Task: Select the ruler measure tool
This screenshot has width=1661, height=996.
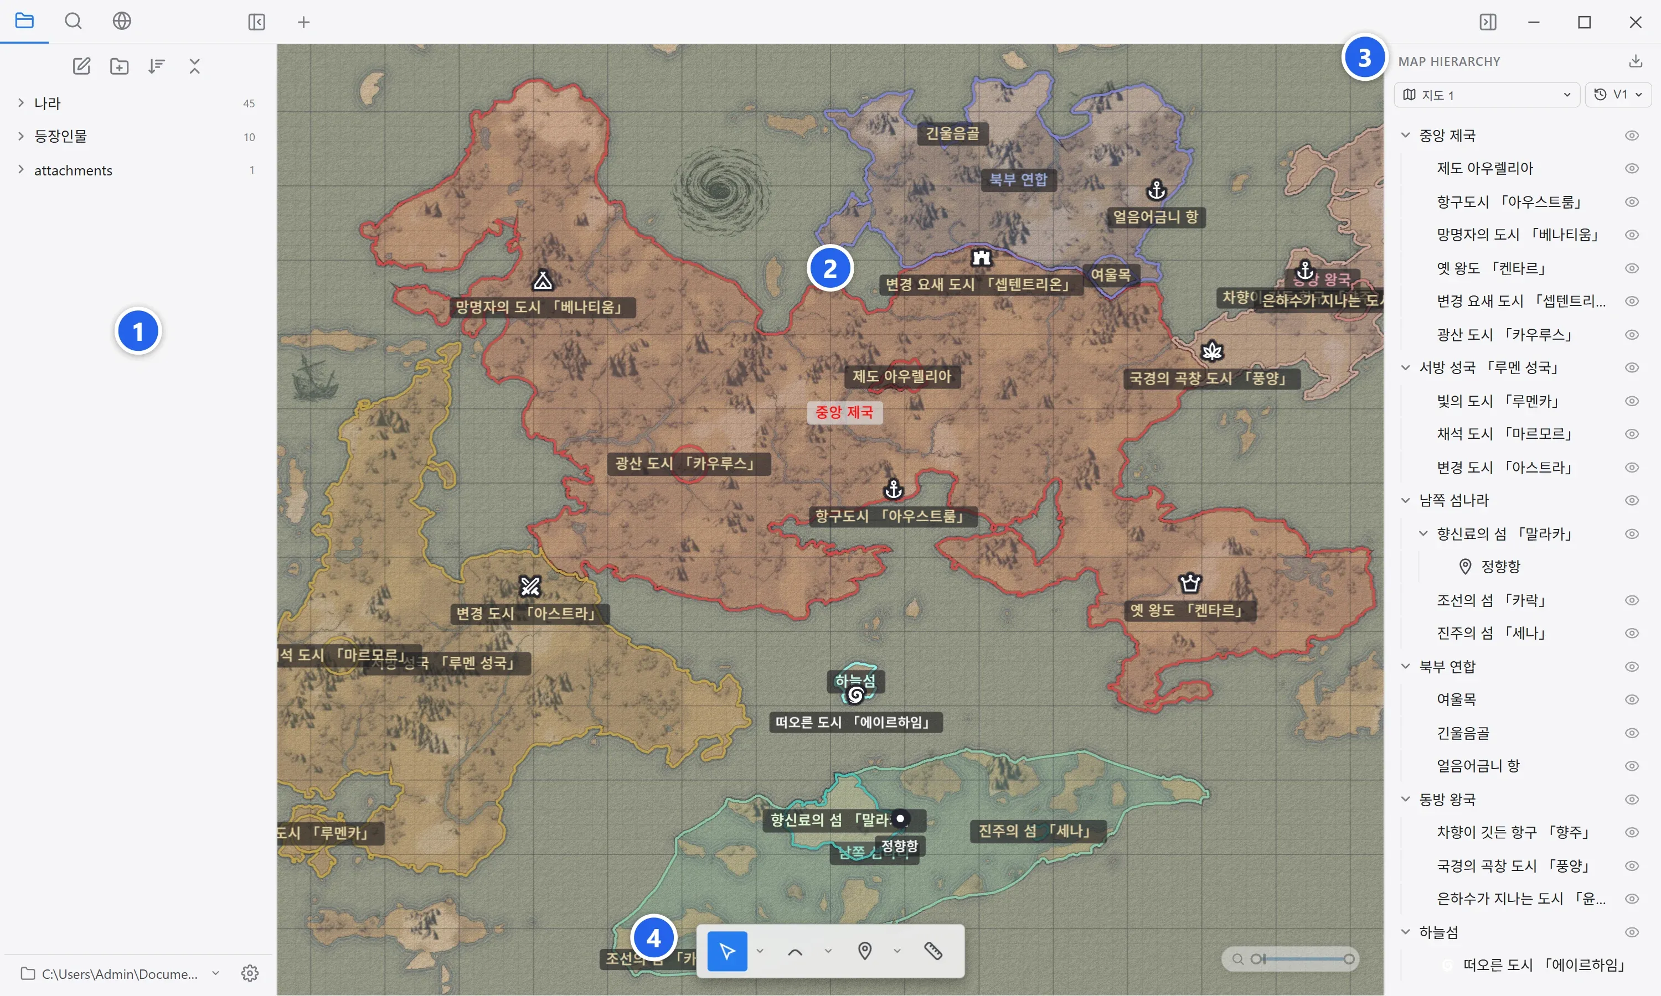Action: 933,951
